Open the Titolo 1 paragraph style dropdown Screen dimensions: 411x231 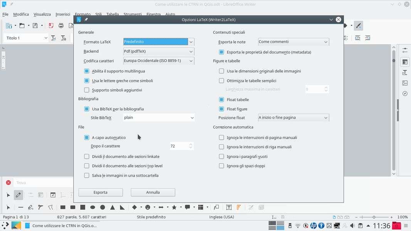[46, 38]
